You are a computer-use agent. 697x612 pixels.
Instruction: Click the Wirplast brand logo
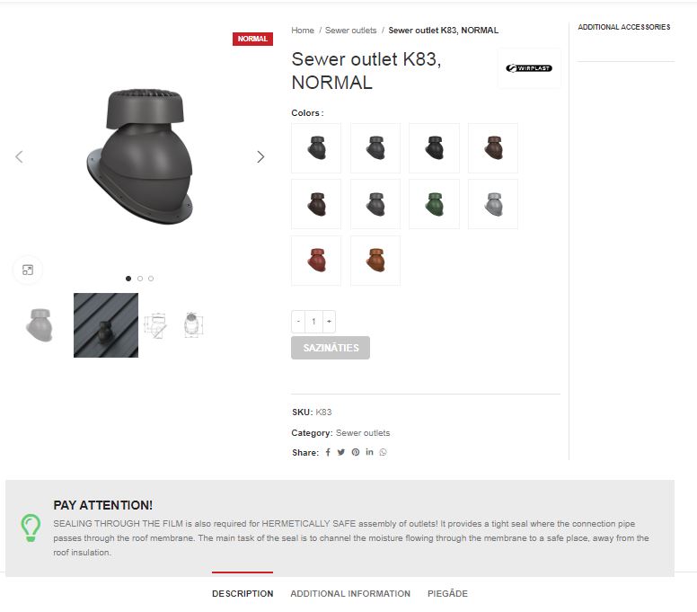click(529, 68)
